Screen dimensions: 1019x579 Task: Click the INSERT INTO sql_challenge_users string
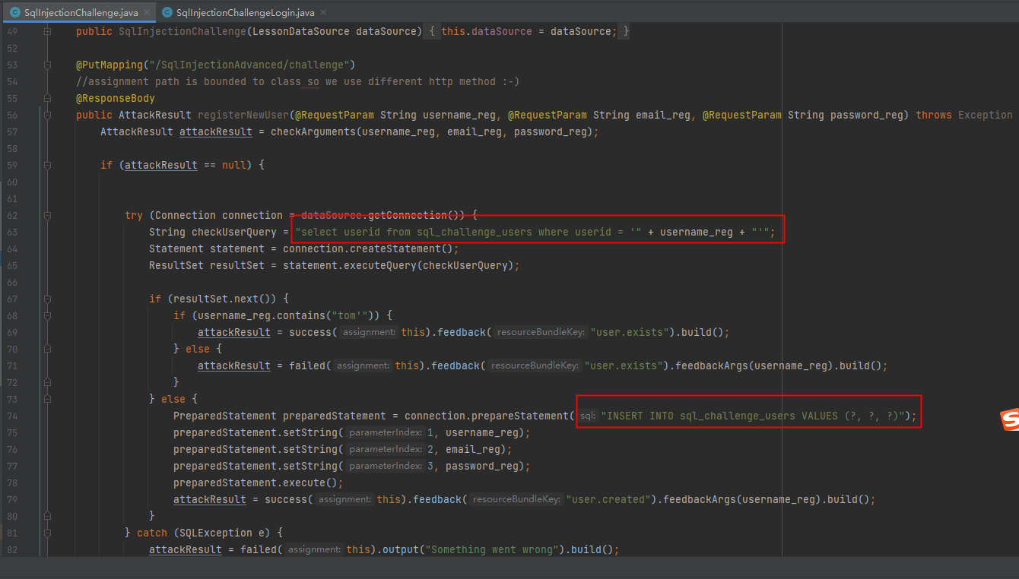click(x=754, y=416)
